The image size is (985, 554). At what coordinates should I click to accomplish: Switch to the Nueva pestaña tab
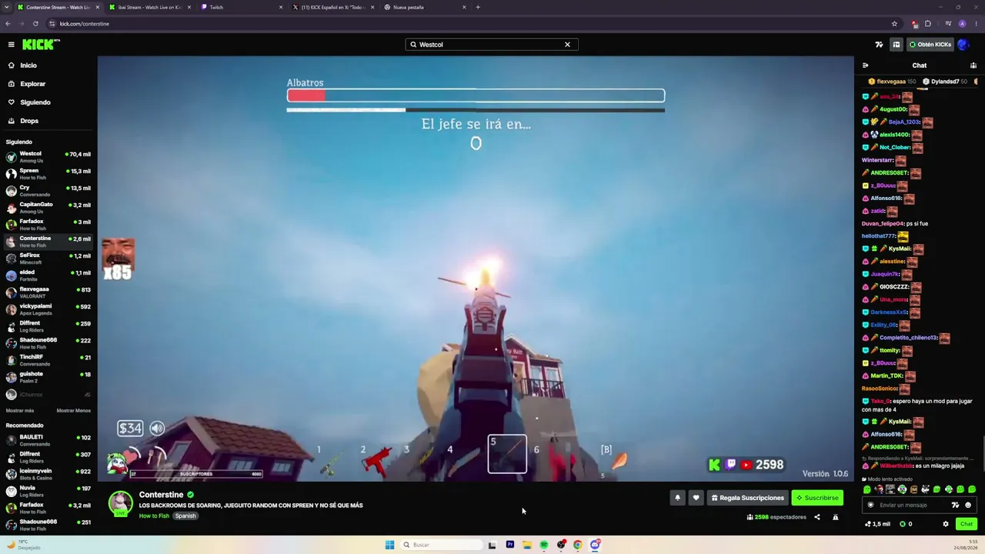click(x=425, y=7)
